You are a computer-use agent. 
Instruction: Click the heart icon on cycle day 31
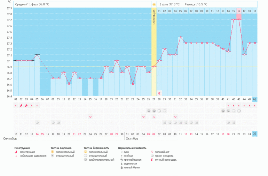[x=175, y=117]
